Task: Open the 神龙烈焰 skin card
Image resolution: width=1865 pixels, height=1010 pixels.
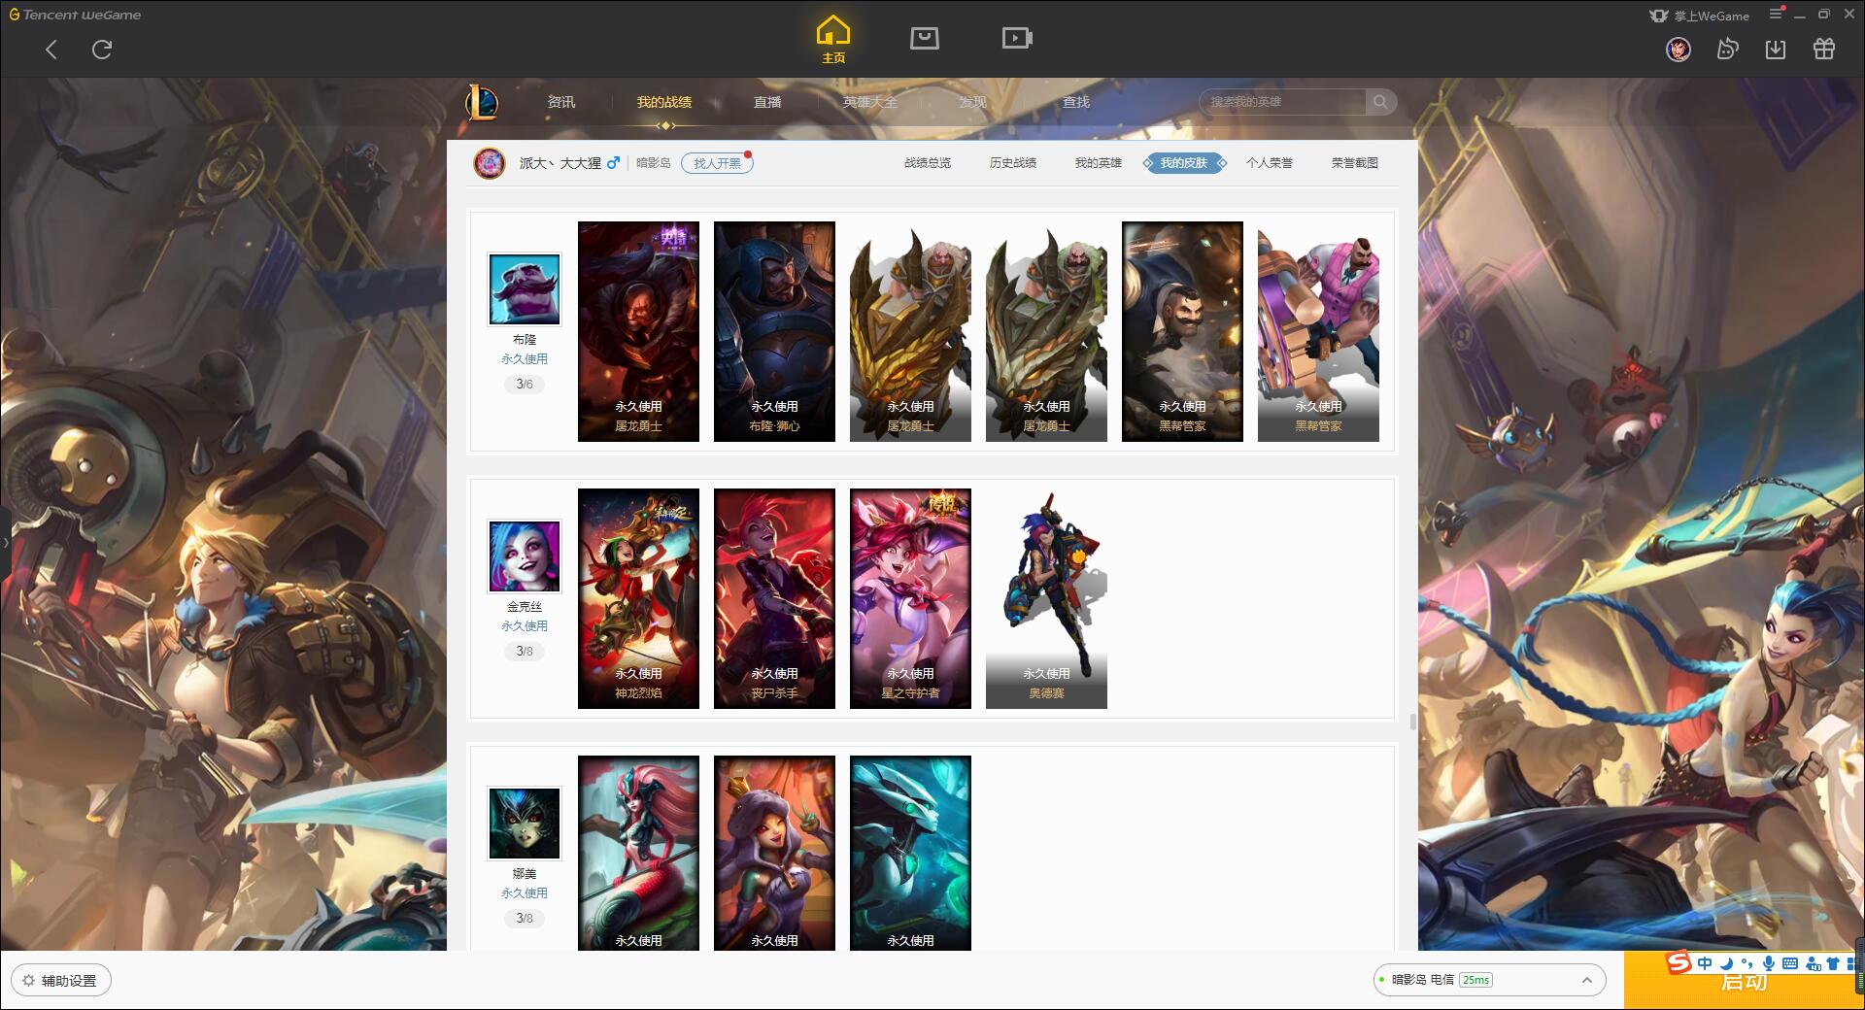Action: pos(638,598)
